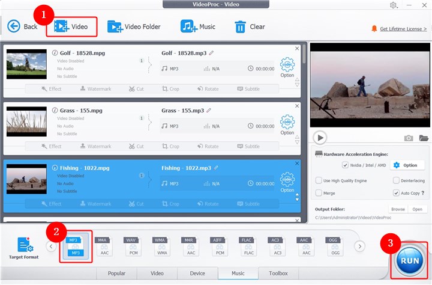
Task: Move Grass item up with arrow
Action: pyautogui.click(x=297, y=137)
